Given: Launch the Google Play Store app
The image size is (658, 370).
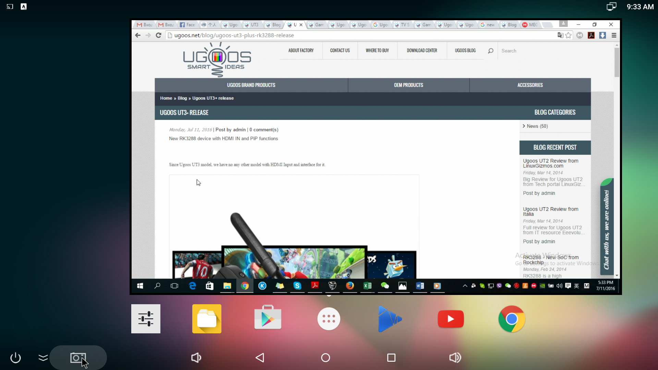Looking at the screenshot, I should 268,318.
